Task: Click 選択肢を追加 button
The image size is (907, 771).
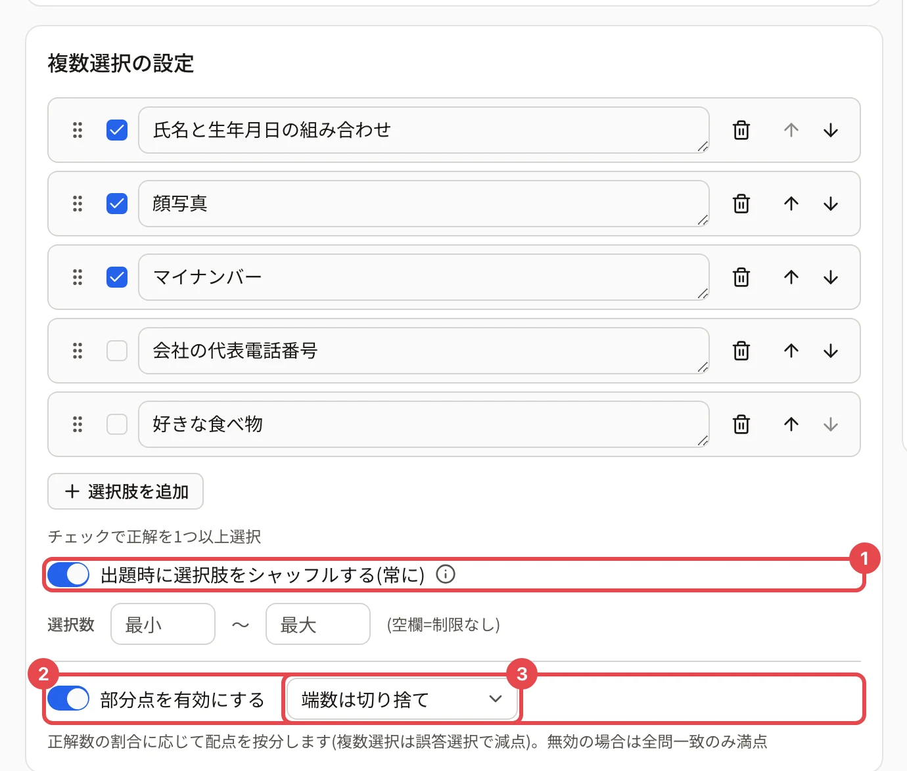Action: click(x=126, y=491)
